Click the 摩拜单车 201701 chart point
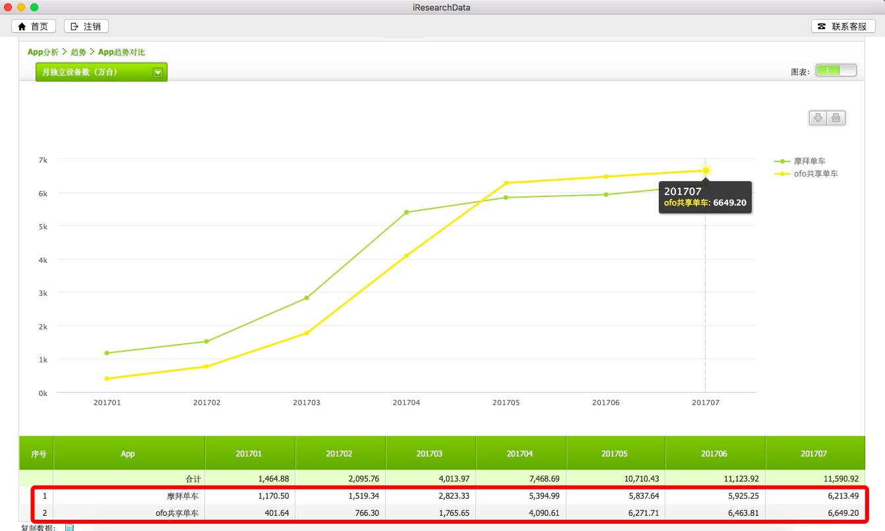 pos(107,353)
